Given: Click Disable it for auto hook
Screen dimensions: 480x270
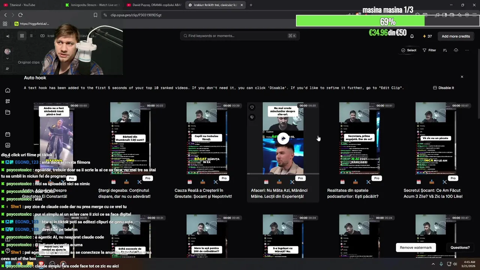Looking at the screenshot, I should coord(444,88).
